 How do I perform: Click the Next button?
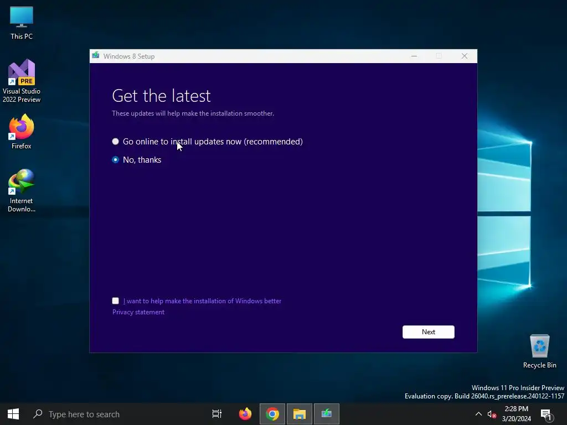[428, 332]
